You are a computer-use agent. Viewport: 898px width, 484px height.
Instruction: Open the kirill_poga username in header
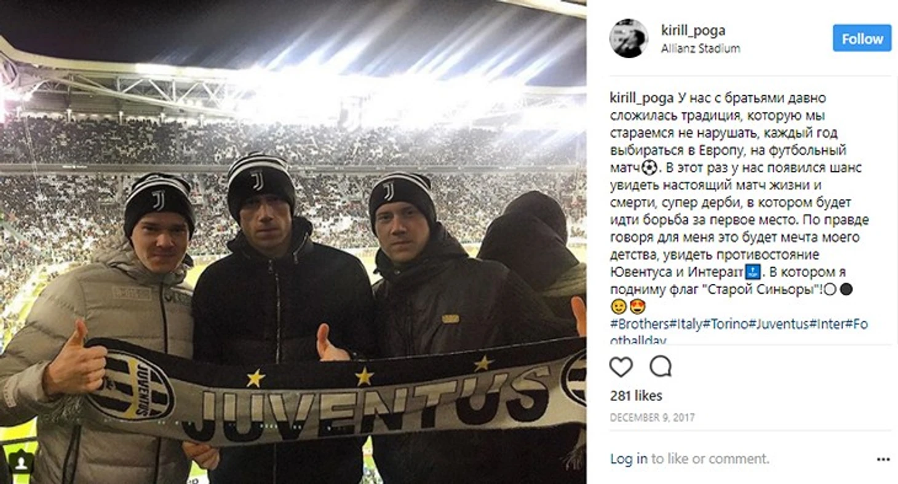point(693,30)
